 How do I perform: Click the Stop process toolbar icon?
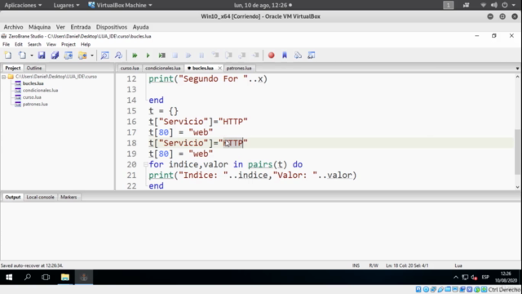pos(175,56)
